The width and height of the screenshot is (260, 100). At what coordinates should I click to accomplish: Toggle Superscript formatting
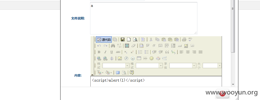click(x=132, y=52)
